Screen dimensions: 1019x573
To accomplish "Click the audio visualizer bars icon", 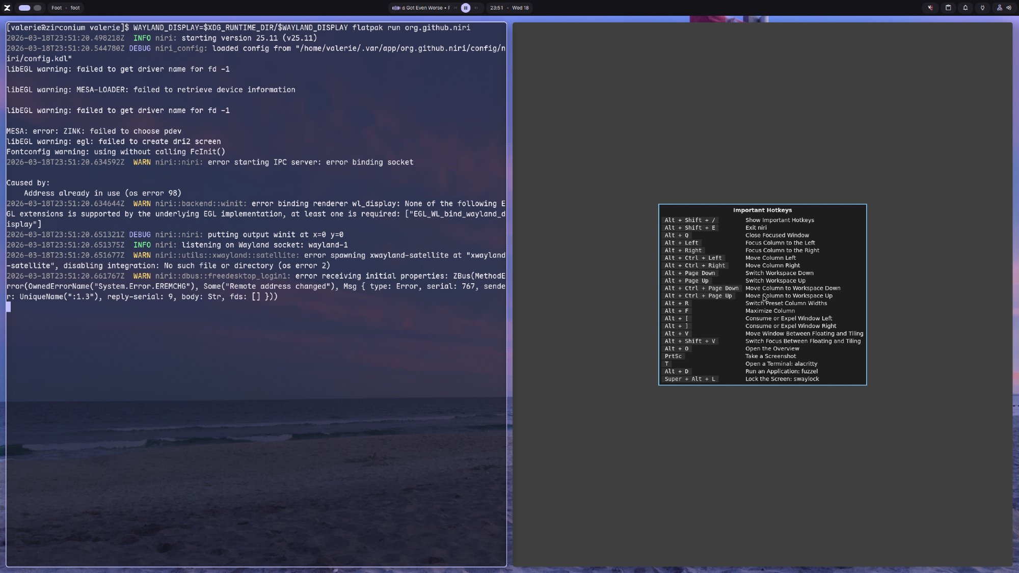I will tap(396, 8).
